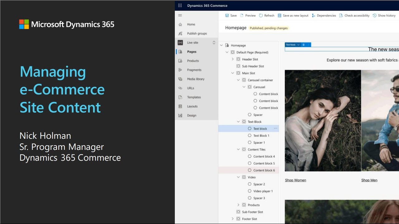Click the 'Explore our new season' paragraph text
Viewport: 399px width, 224px height.
tap(363, 60)
